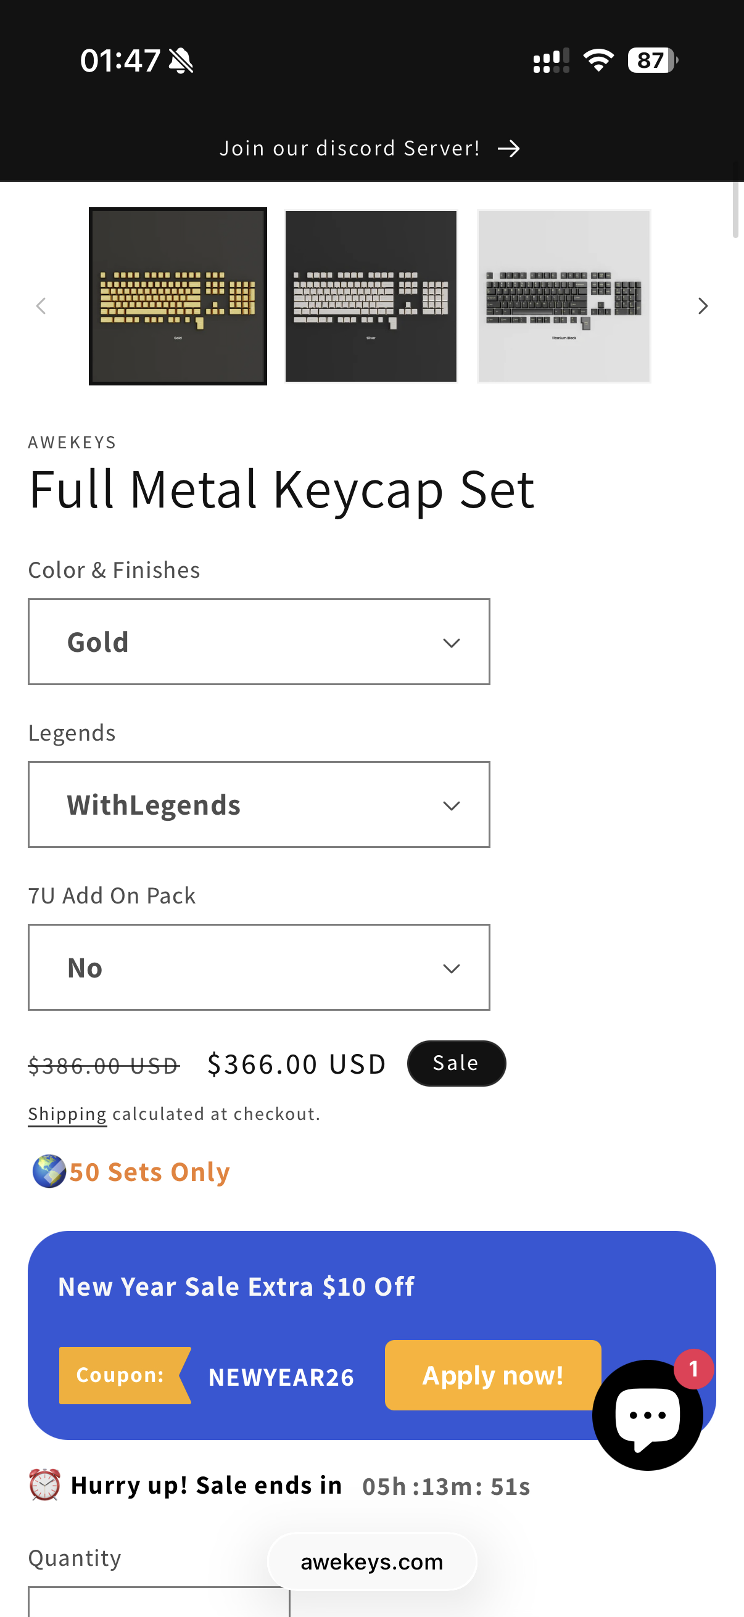This screenshot has width=744, height=1617.
Task: Select the Titanium Black keycap thumbnail
Action: tap(563, 295)
